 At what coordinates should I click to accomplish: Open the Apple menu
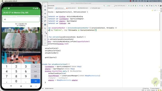coord(2,1)
